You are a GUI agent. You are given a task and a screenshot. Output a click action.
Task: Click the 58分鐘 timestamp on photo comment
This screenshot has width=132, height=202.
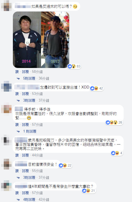pos(37,72)
